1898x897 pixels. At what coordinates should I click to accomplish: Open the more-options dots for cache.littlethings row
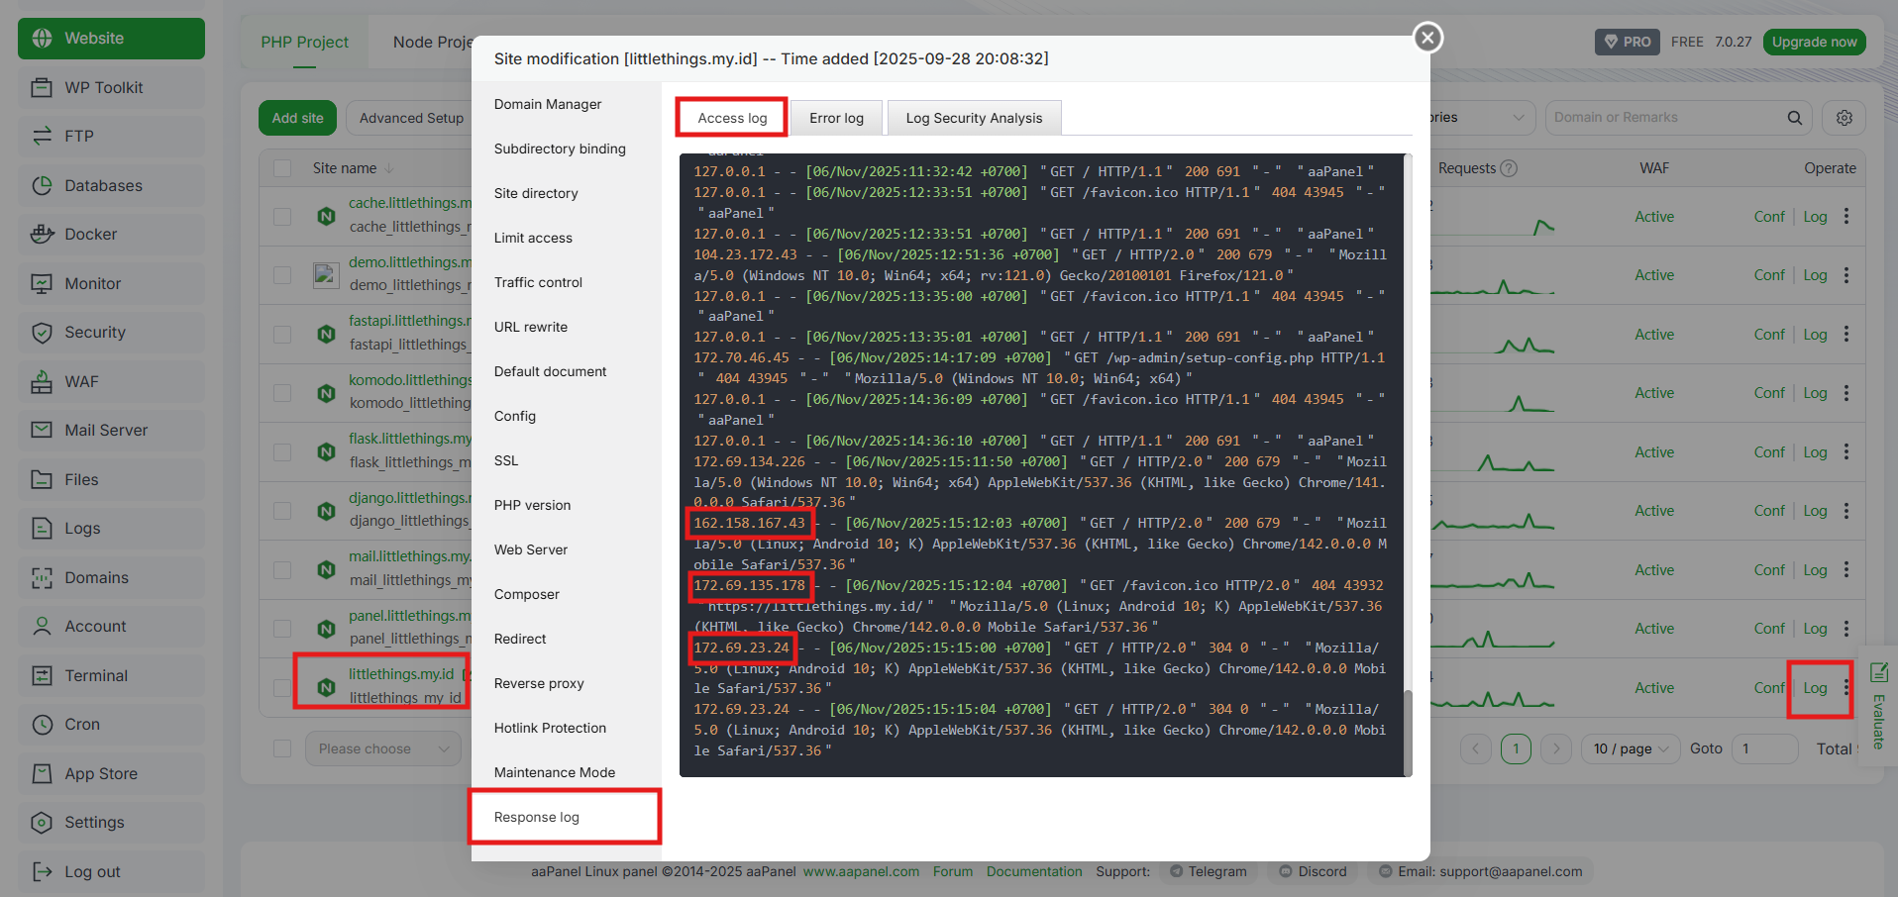tap(1845, 216)
